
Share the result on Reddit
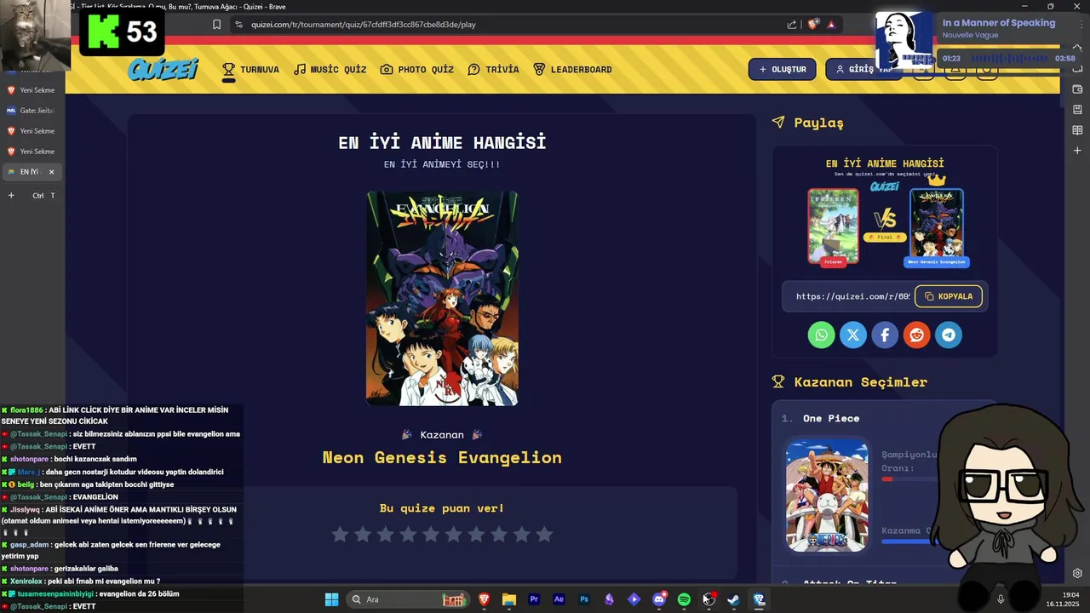point(916,335)
